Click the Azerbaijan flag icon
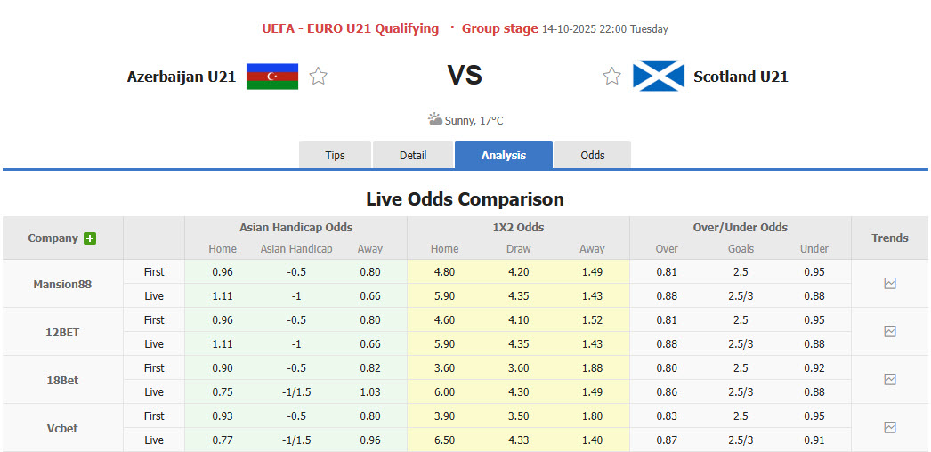 click(x=272, y=77)
